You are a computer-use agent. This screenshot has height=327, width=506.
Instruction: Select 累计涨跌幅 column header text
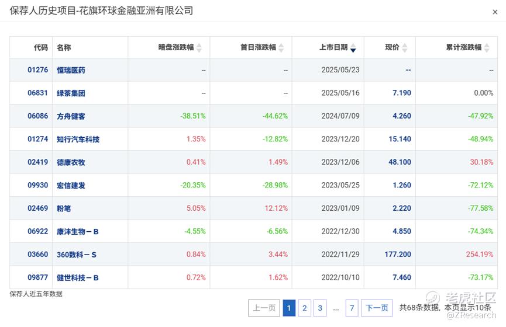pyautogui.click(x=464, y=47)
